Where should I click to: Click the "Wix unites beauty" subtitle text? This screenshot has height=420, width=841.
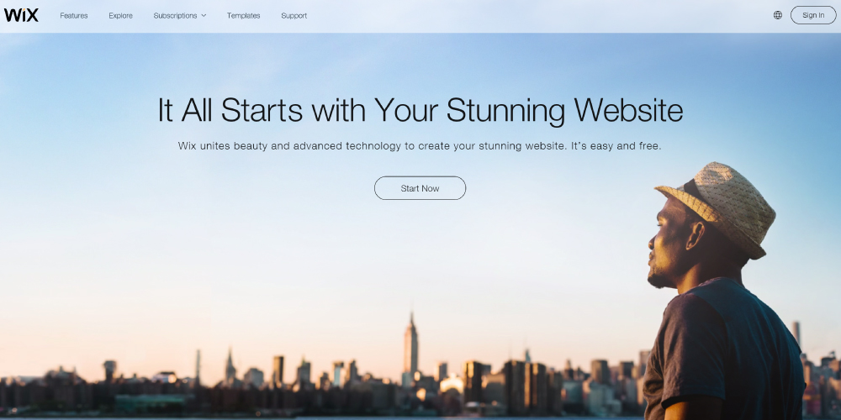223,145
